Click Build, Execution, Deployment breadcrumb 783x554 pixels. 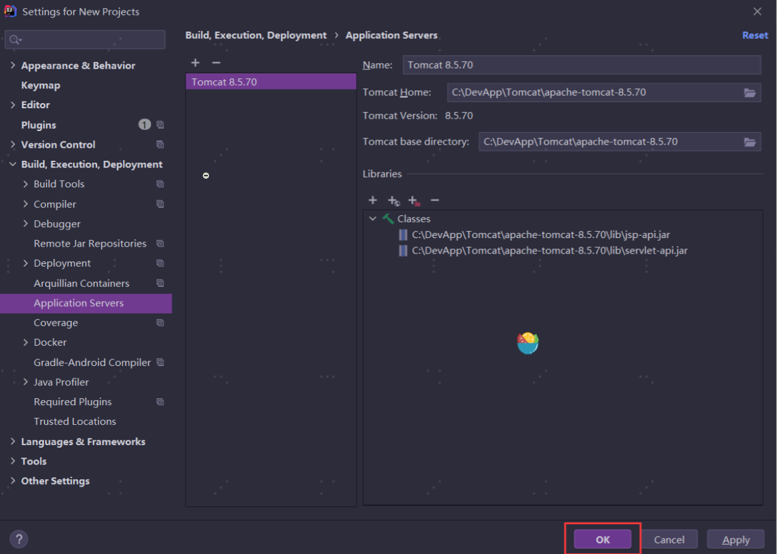tap(256, 35)
